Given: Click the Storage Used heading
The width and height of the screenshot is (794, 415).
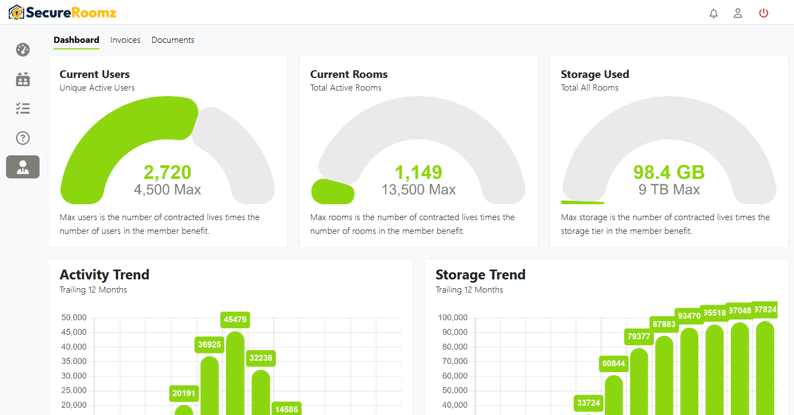Looking at the screenshot, I should (595, 74).
